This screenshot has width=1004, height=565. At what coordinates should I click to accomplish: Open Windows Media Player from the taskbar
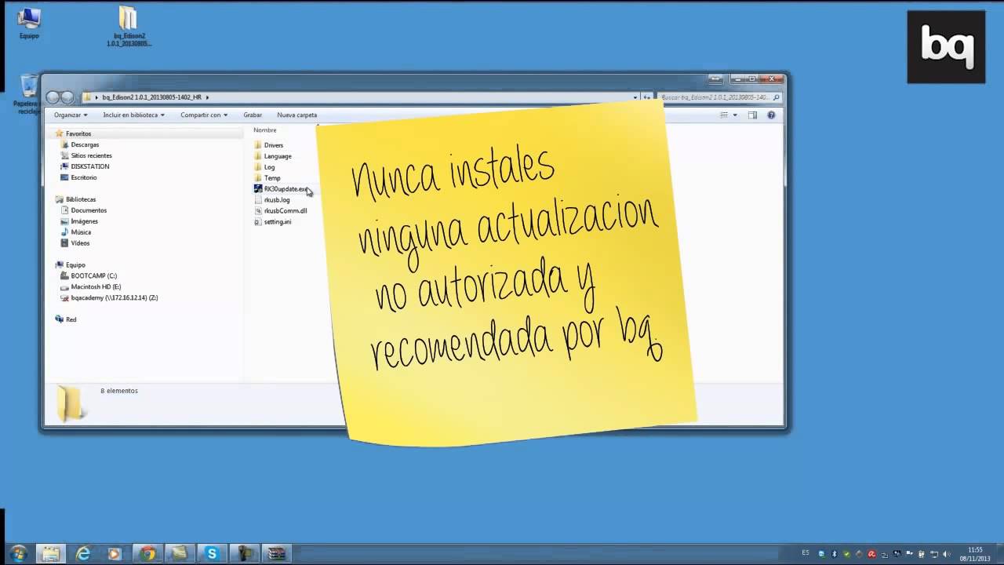pyautogui.click(x=115, y=554)
